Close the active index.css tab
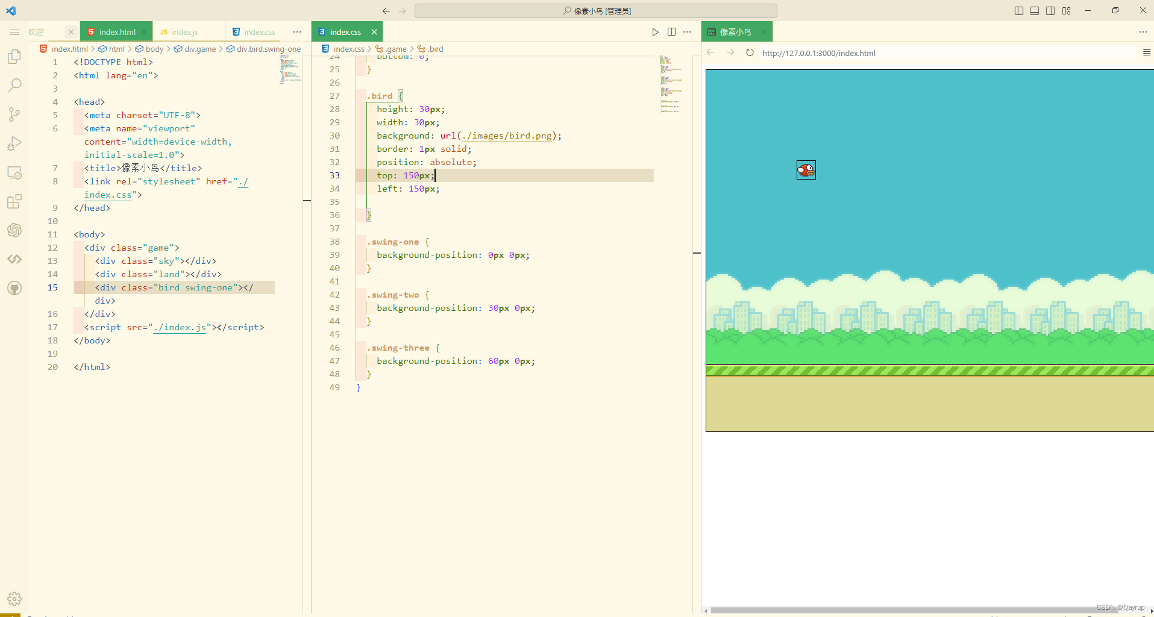 pos(374,32)
